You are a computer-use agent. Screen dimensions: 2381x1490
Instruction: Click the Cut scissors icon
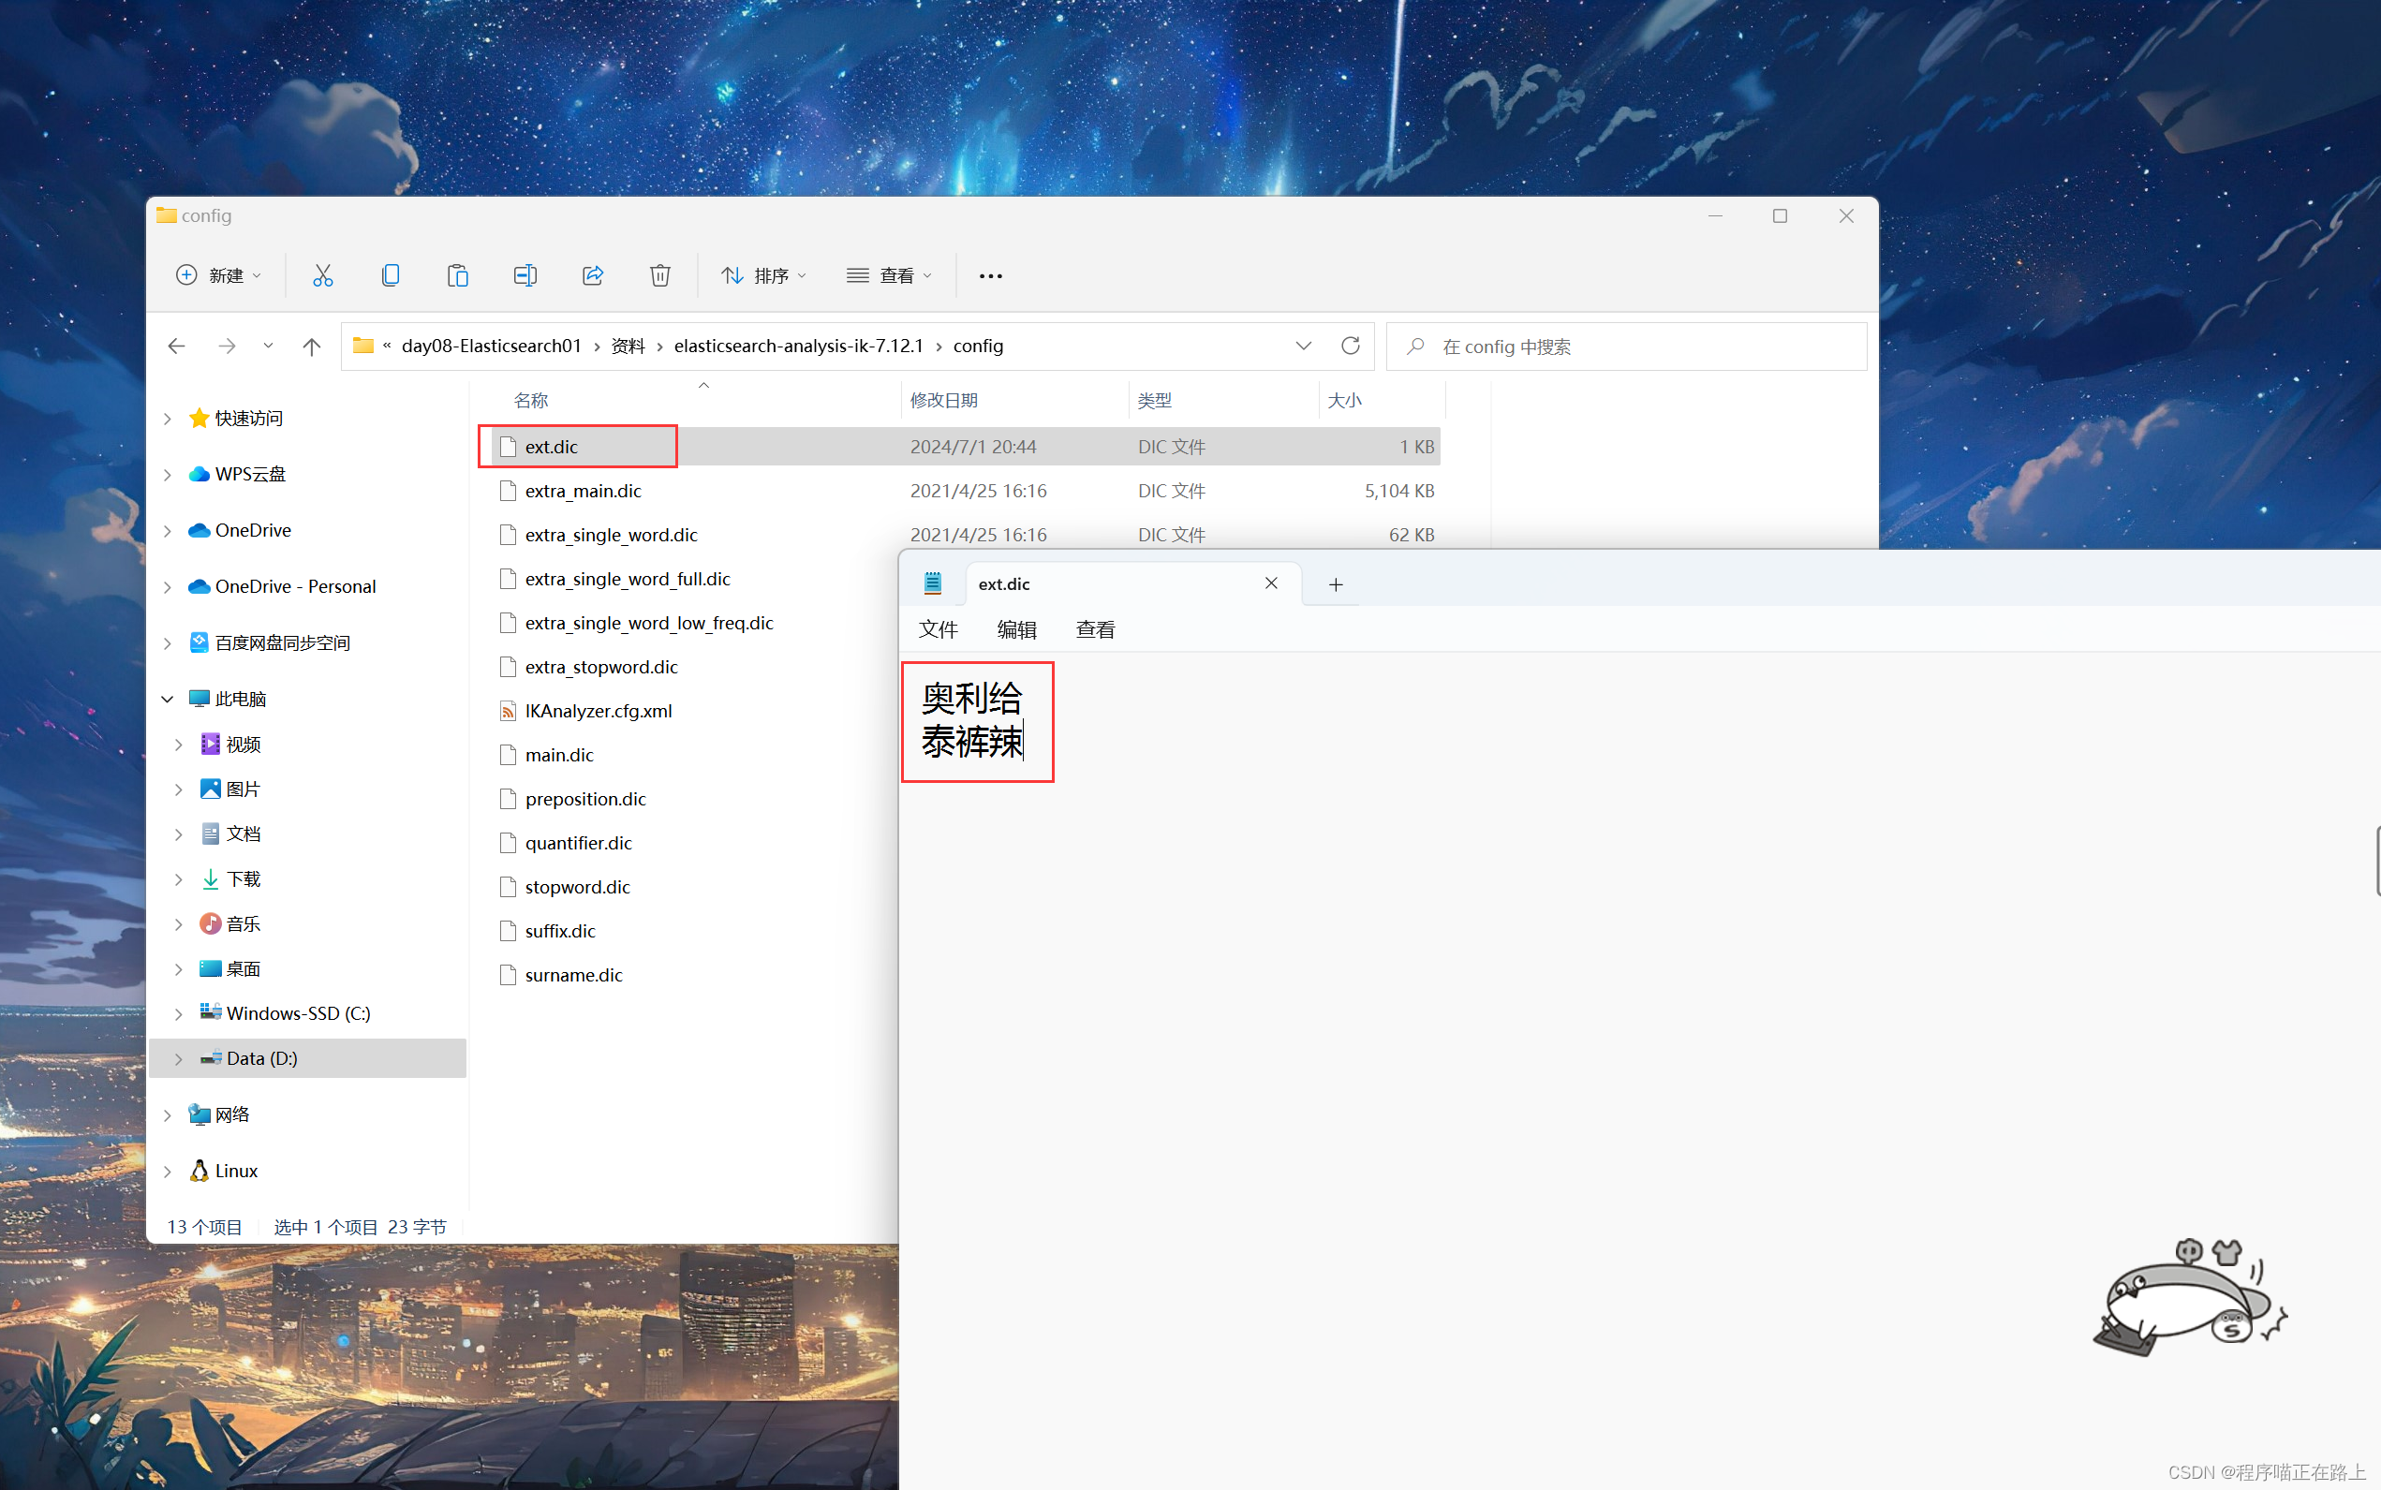[322, 276]
